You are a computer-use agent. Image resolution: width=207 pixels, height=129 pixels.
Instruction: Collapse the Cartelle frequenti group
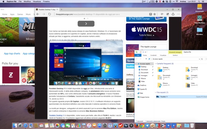pyautogui.click(x=156, y=64)
